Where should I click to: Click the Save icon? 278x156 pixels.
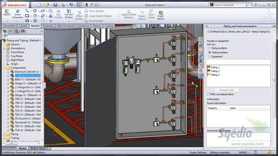pos(55,5)
